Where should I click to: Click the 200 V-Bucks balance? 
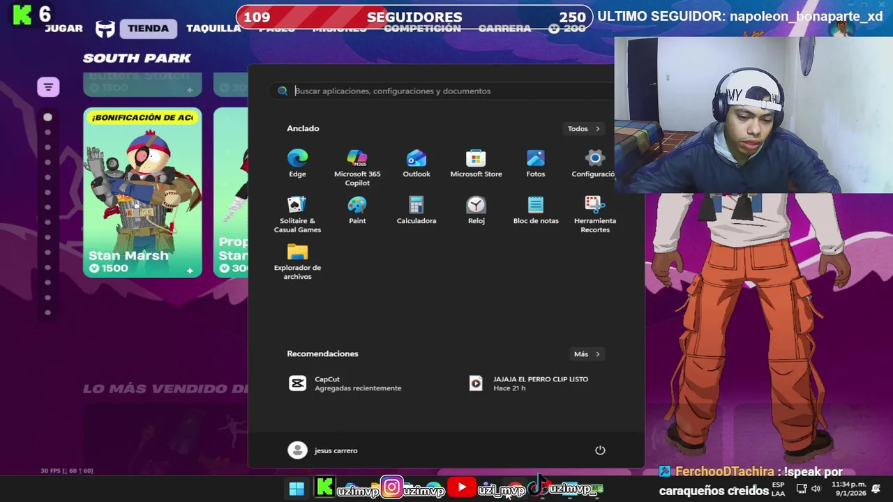click(x=567, y=29)
